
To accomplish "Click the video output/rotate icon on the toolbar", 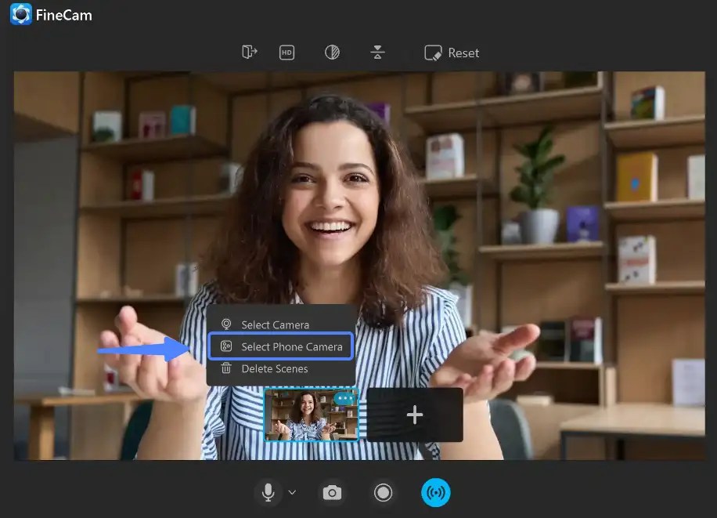I will point(249,52).
